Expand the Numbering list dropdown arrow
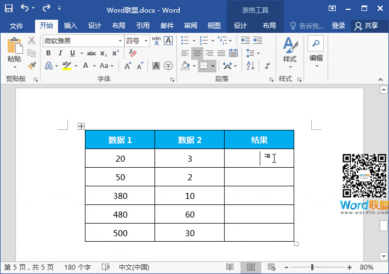 (213, 41)
